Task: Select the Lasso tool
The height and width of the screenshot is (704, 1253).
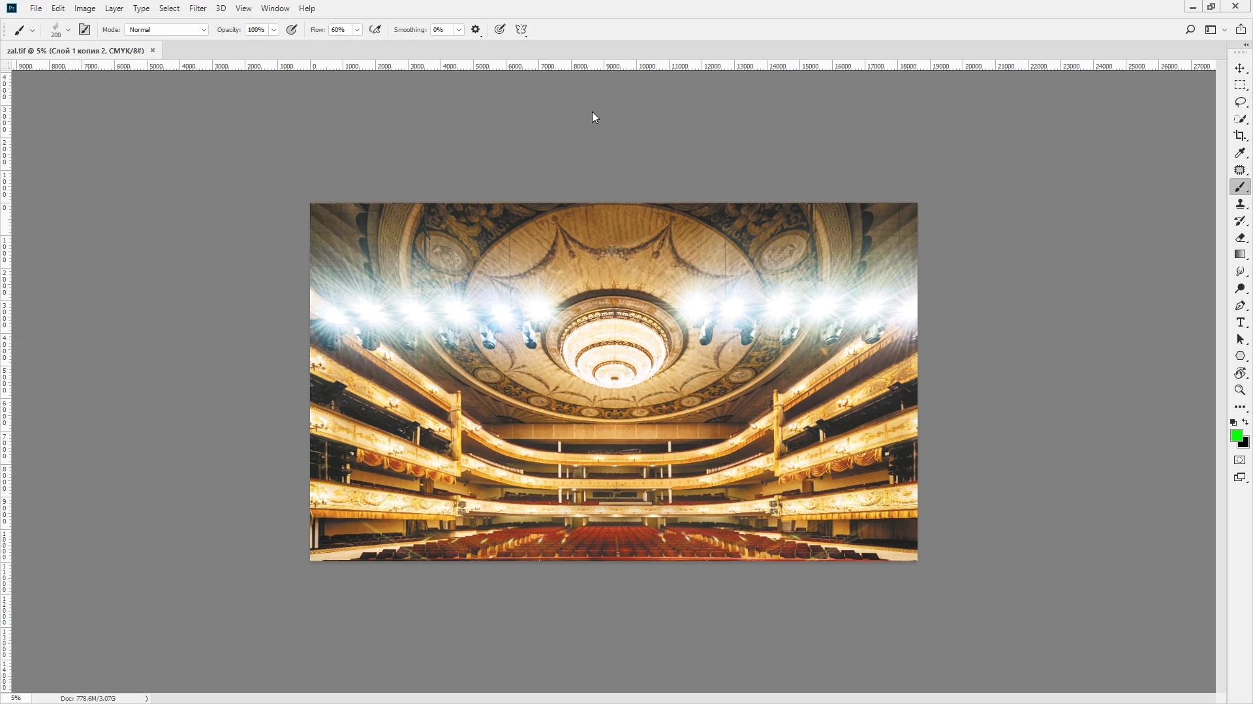Action: (1240, 102)
